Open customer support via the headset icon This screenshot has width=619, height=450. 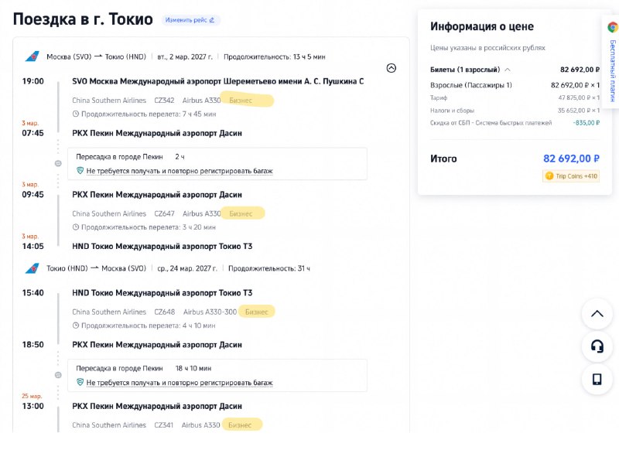click(x=597, y=346)
